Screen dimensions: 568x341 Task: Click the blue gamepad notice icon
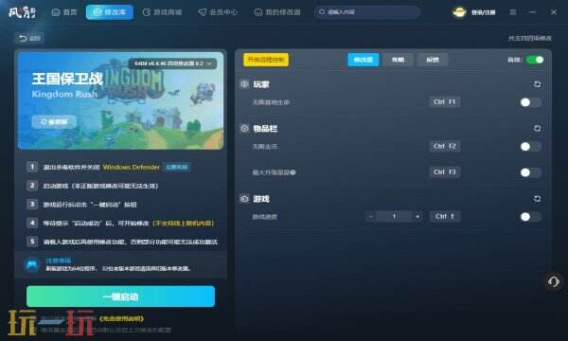point(32,265)
